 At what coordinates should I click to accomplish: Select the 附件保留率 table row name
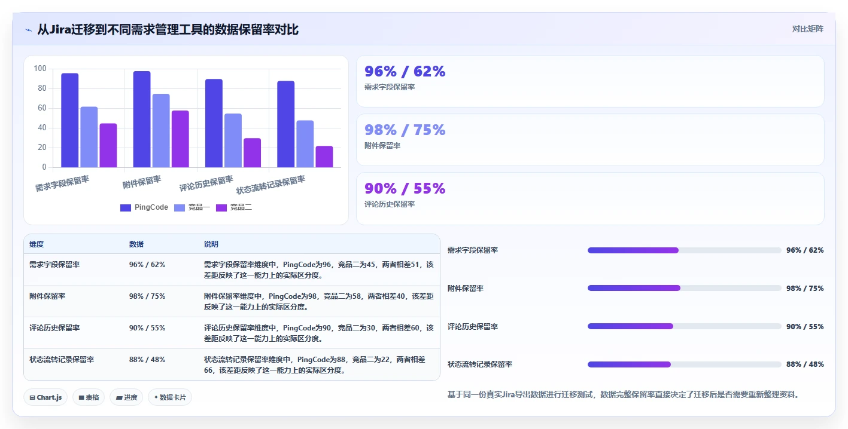[x=47, y=296]
